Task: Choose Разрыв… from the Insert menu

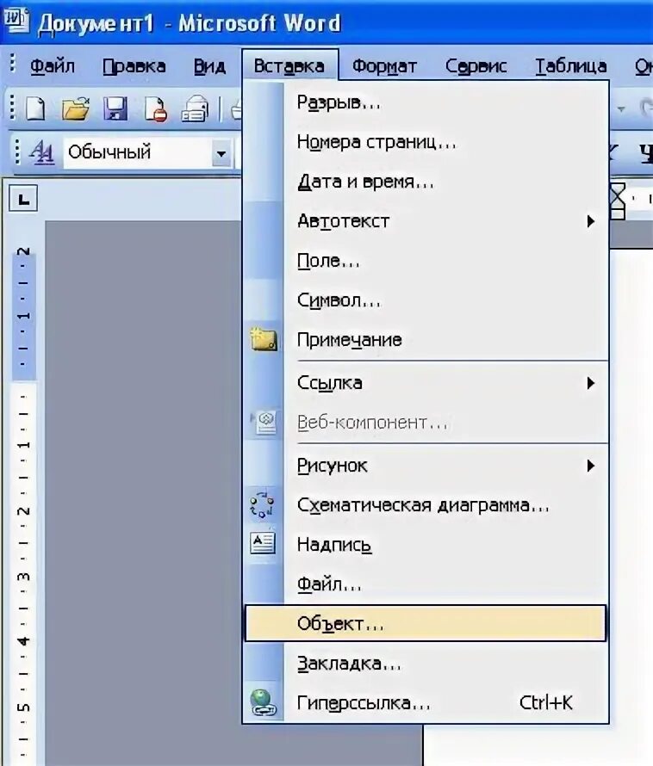Action: tap(426, 102)
